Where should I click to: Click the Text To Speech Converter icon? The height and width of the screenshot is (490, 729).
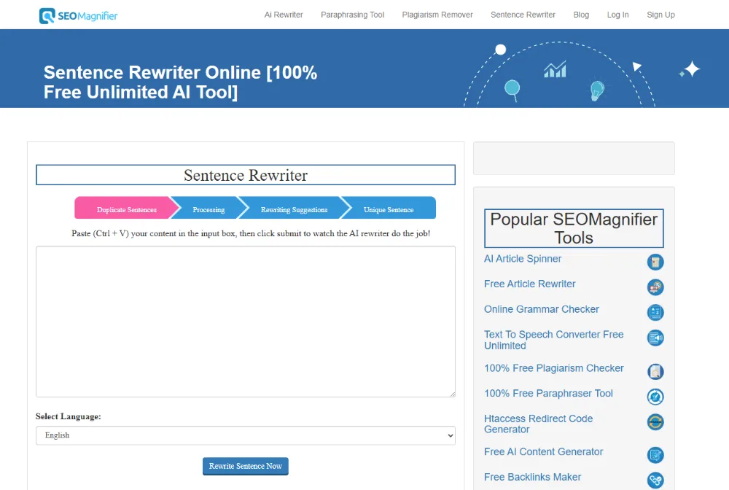click(x=655, y=338)
